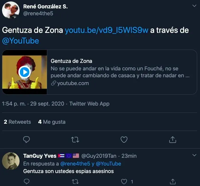Open the youtu.be/vd9_I5WIS9w link

pos(106,30)
